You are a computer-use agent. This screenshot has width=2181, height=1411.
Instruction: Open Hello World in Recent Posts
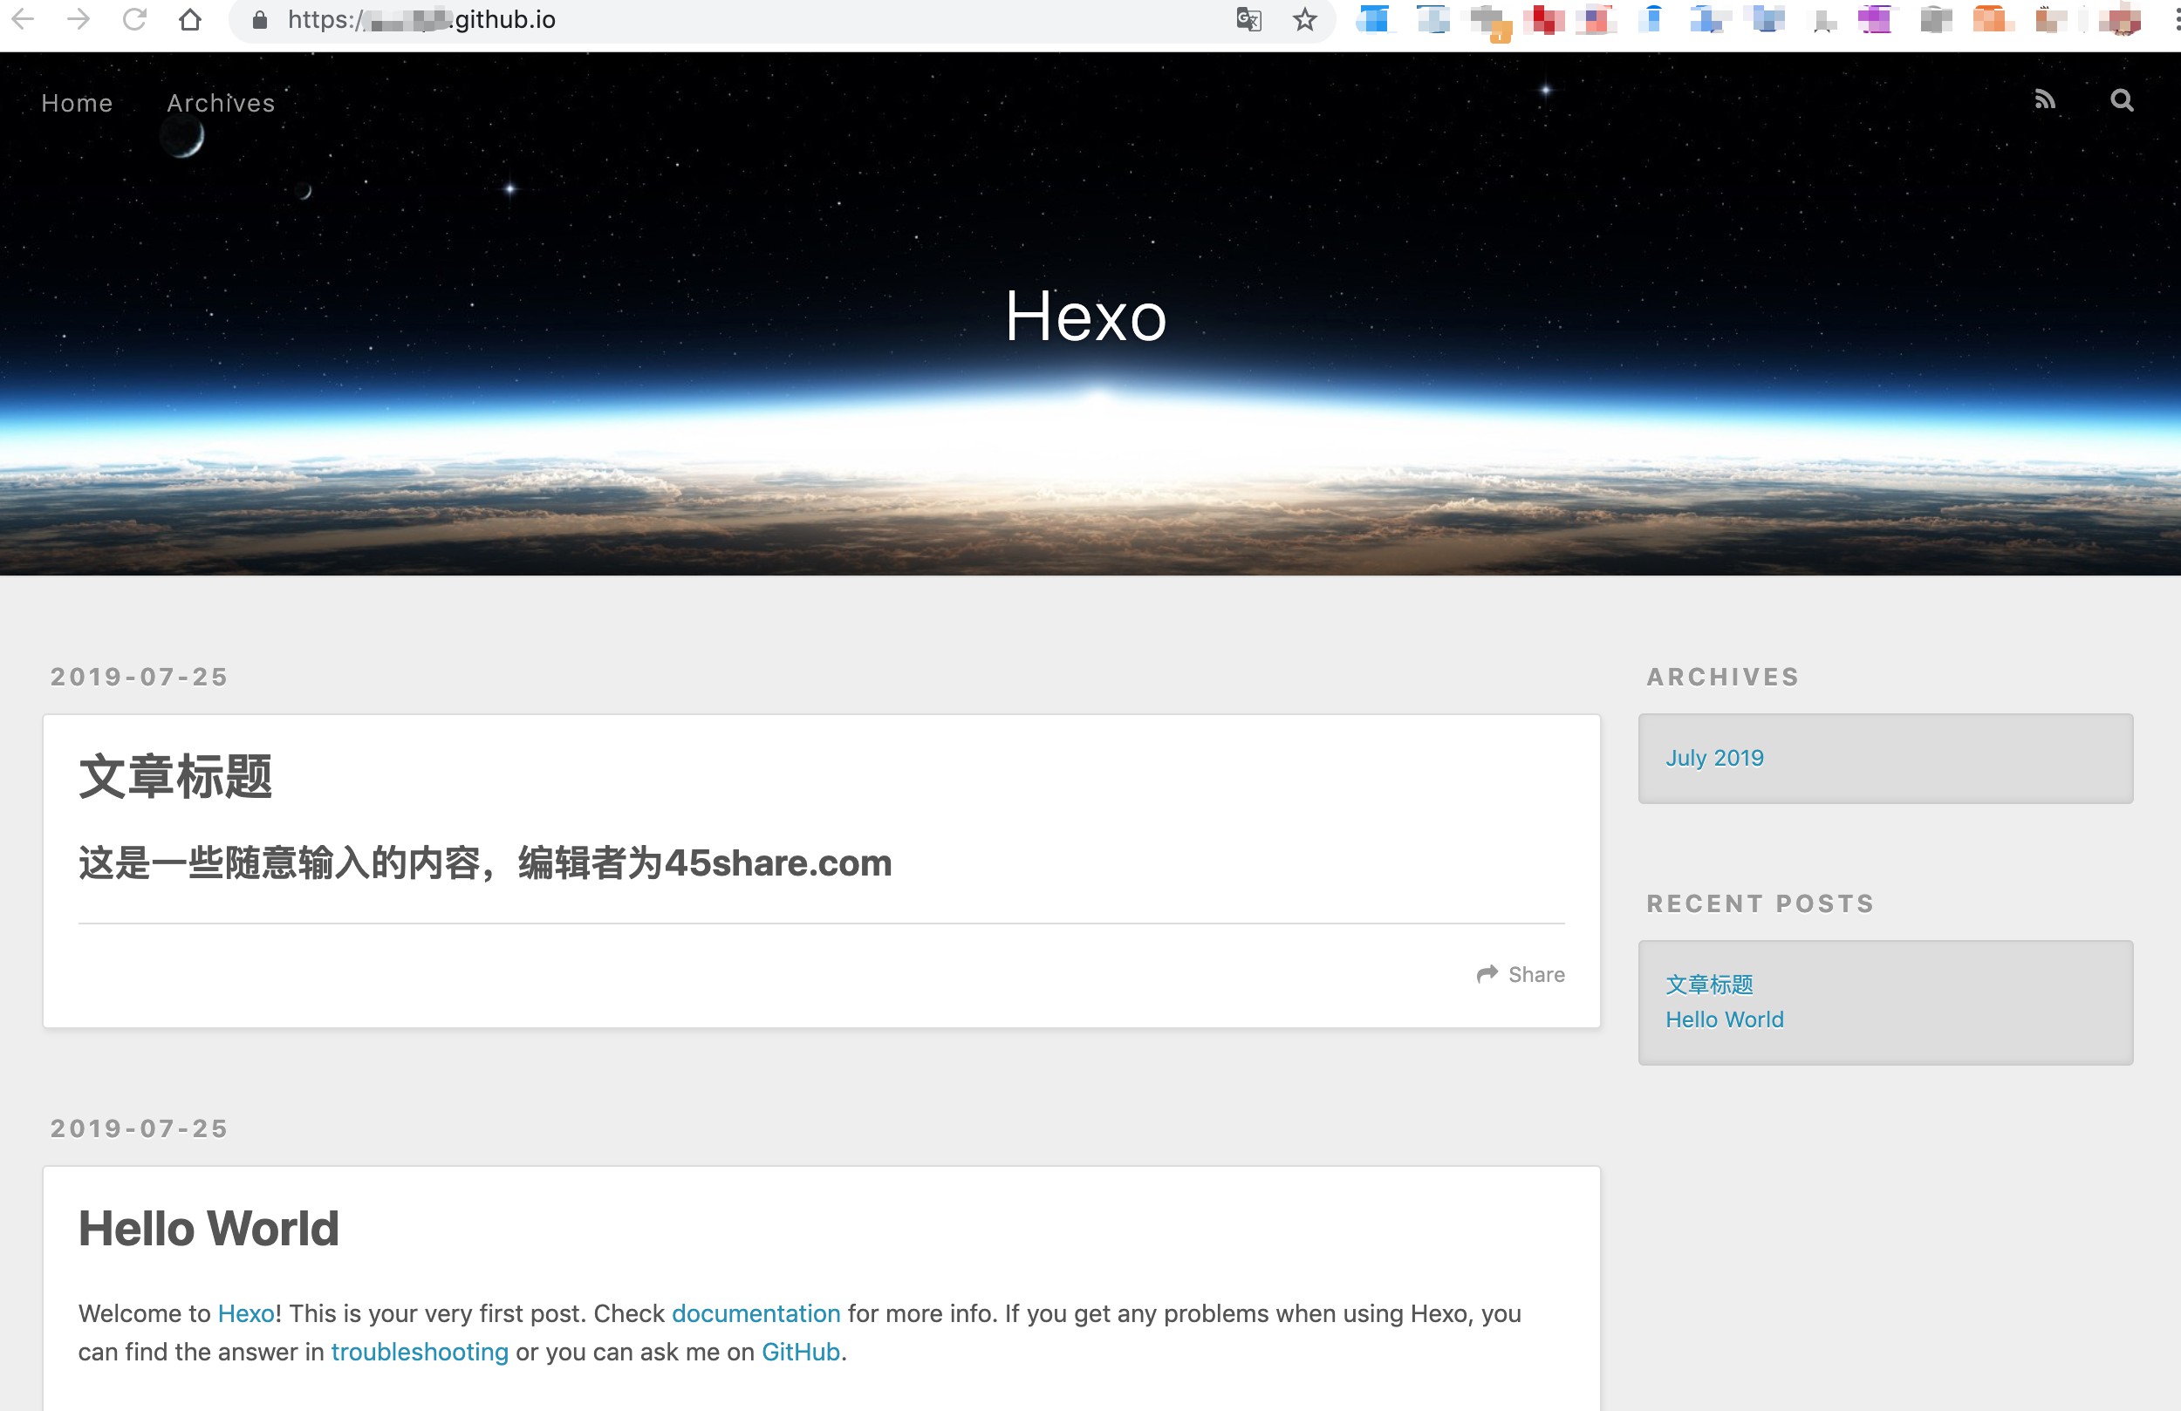pos(1724,1019)
